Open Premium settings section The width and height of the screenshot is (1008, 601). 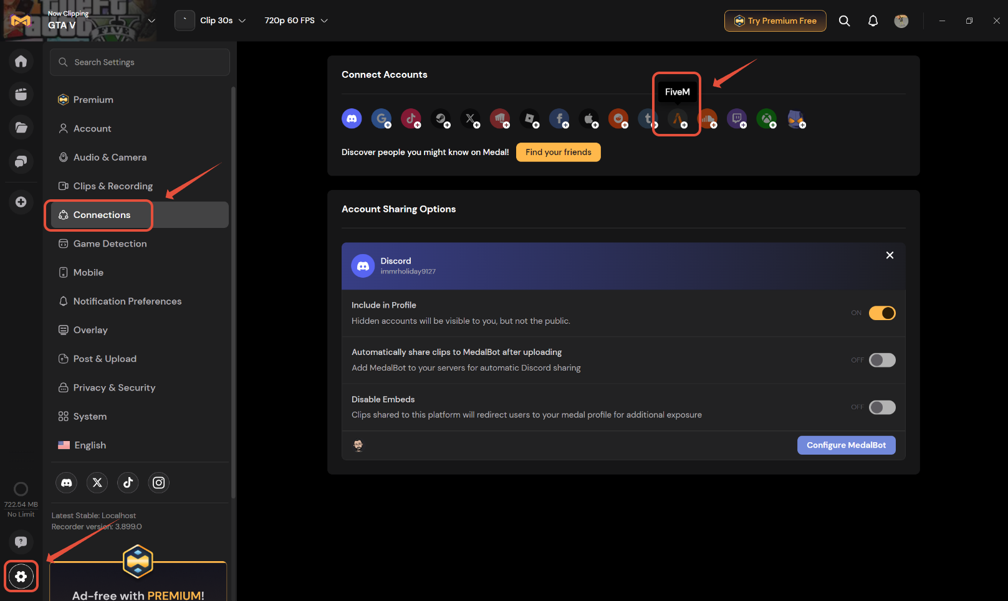pyautogui.click(x=140, y=100)
